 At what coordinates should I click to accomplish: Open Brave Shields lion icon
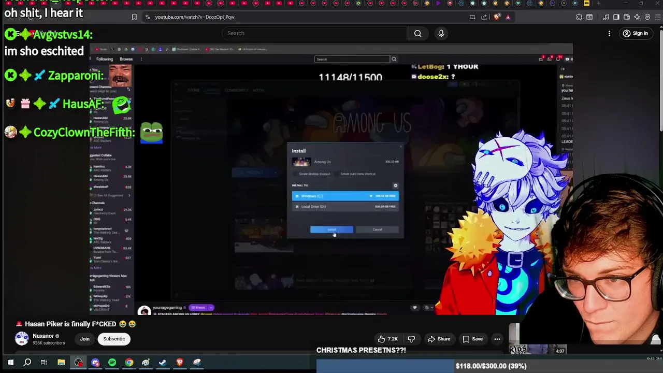click(x=497, y=17)
